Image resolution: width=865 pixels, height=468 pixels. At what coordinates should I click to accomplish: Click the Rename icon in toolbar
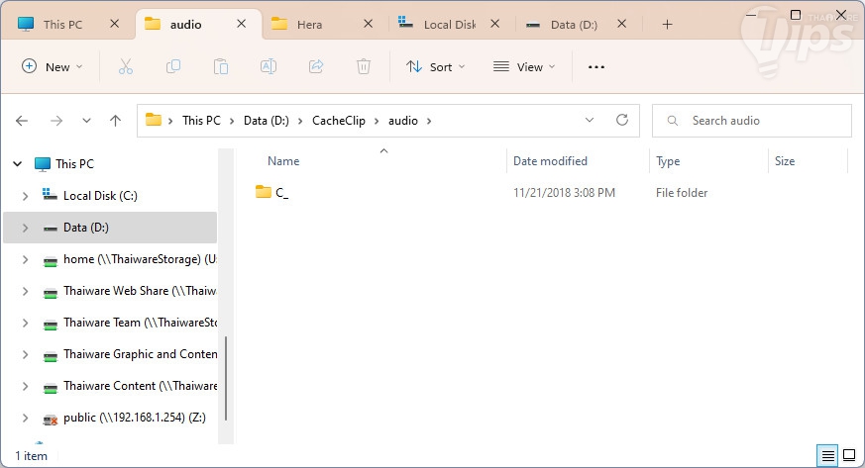pyautogui.click(x=269, y=67)
